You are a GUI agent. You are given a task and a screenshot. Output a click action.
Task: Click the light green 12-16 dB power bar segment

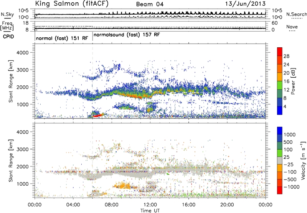click(x=280, y=85)
